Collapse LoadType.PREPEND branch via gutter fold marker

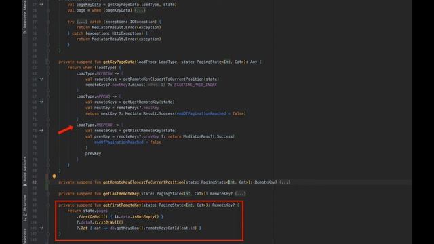click(48, 125)
